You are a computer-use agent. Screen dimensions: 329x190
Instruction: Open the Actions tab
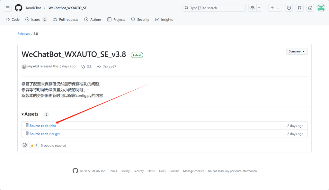pyautogui.click(x=93, y=20)
